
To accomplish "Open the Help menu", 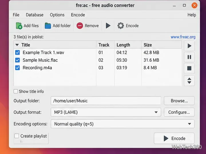I will [192, 15].
